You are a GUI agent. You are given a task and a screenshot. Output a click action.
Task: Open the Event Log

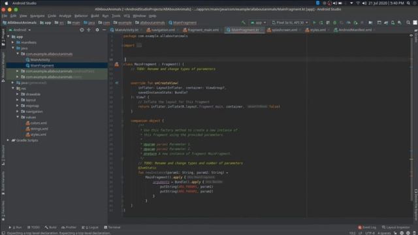click(367, 227)
